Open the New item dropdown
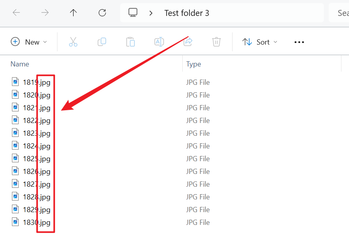This screenshot has height=236, width=349. 29,42
